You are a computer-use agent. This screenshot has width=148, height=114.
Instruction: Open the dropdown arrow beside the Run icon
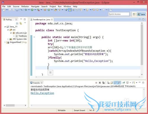pos(35,10)
